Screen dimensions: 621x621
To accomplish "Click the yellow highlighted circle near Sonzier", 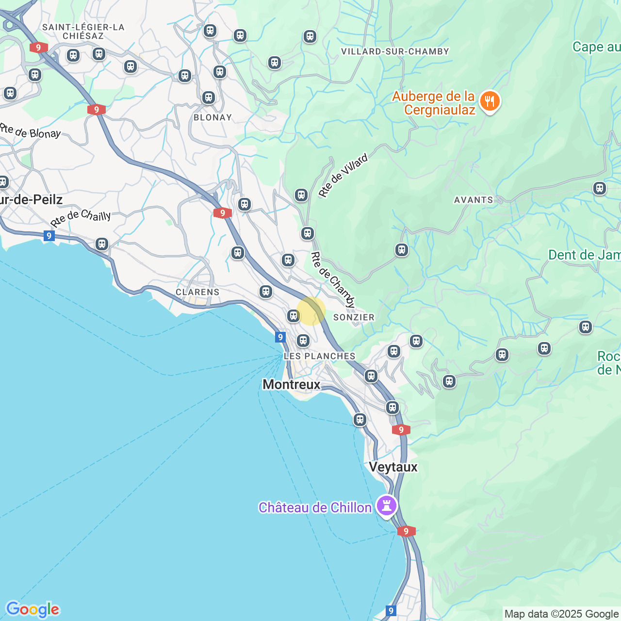I will coord(311,310).
